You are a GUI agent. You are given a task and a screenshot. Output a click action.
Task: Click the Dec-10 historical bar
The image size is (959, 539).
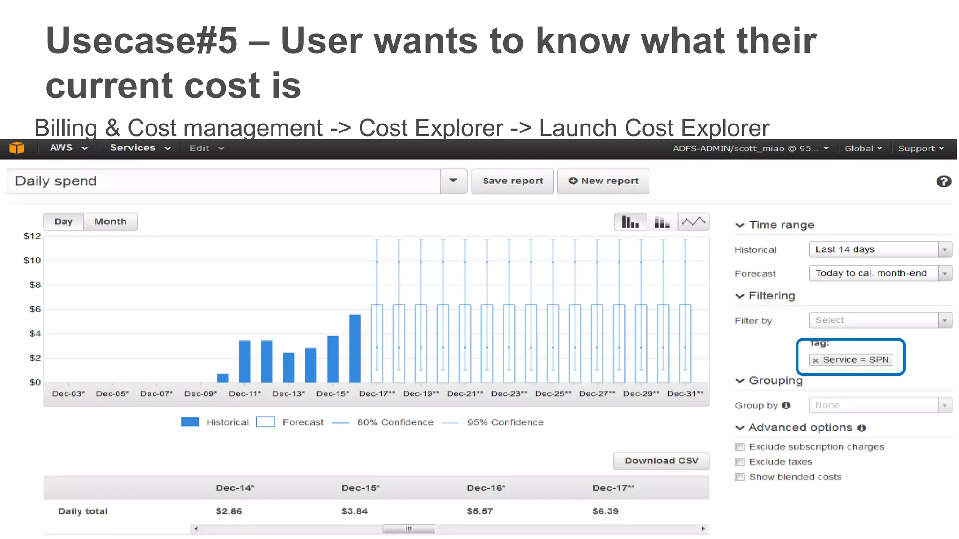tap(223, 378)
